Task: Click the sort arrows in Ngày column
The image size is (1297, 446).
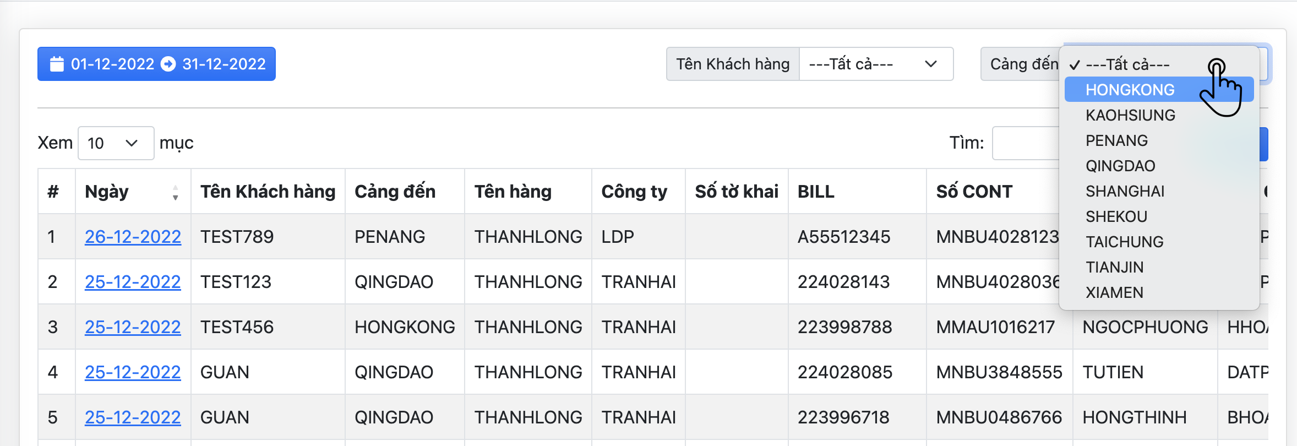Action: click(175, 192)
